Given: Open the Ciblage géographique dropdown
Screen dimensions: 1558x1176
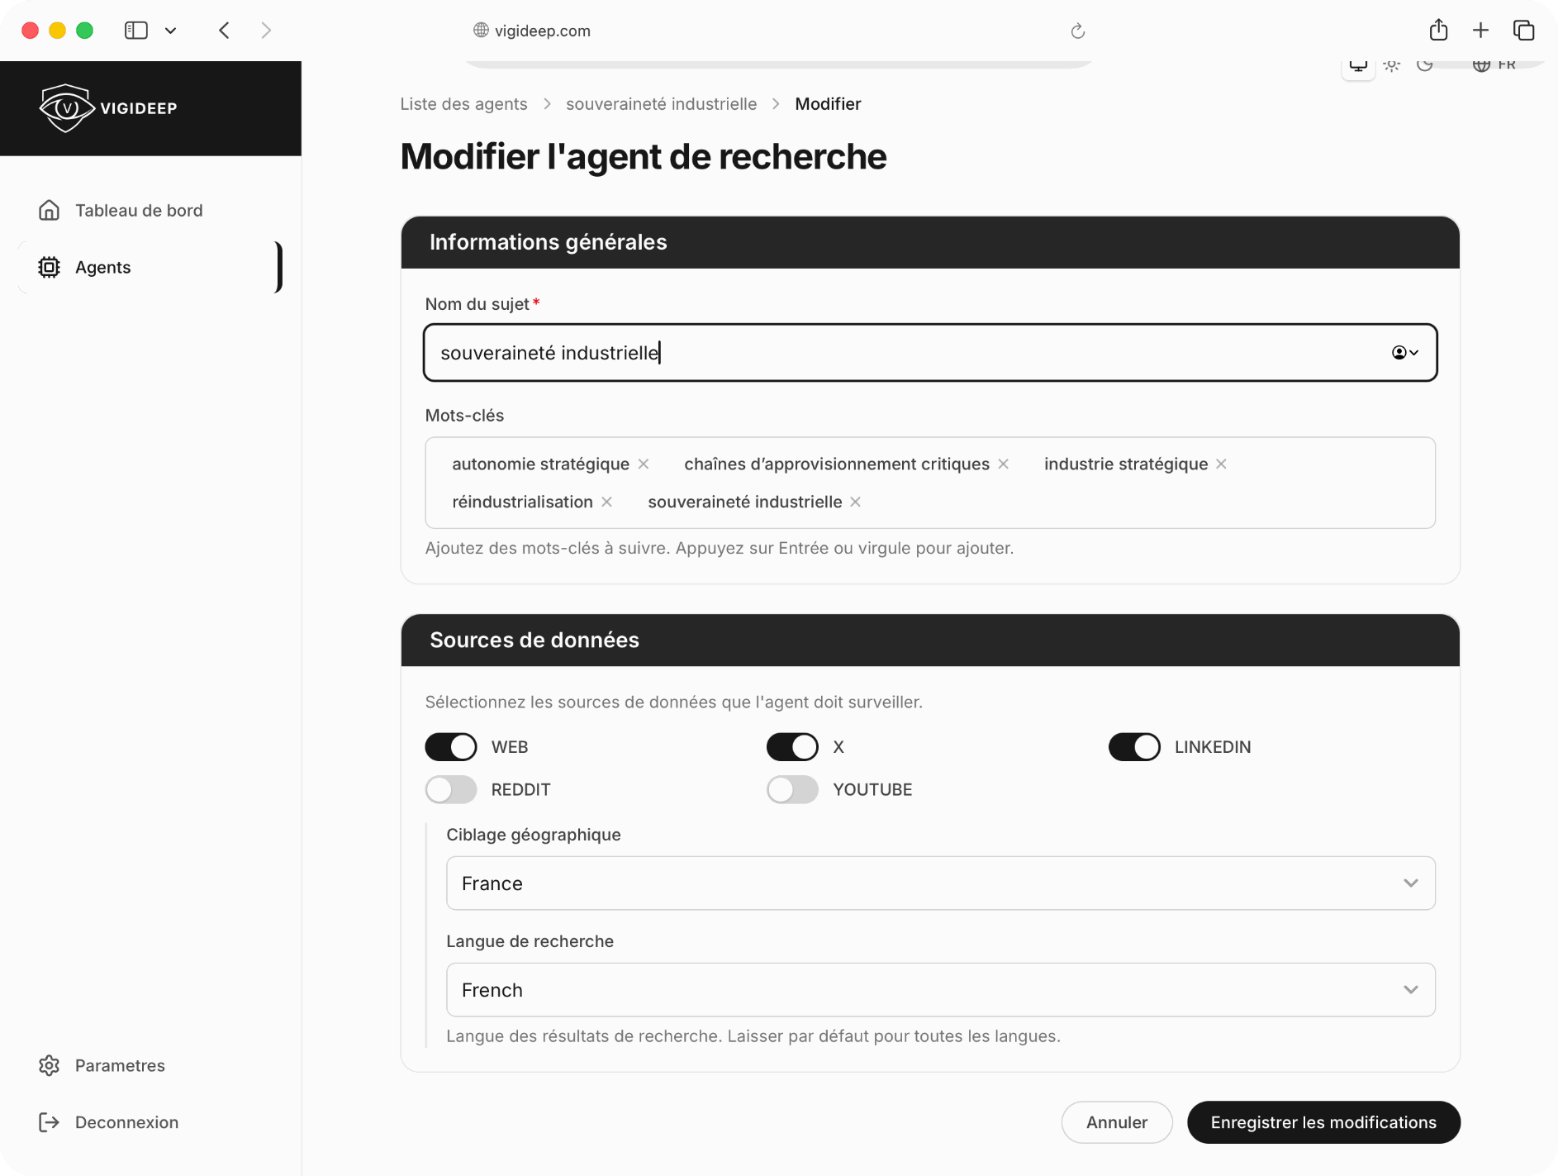Looking at the screenshot, I should coord(940,883).
